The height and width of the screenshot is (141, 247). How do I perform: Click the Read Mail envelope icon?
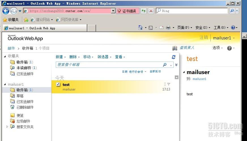(161, 28)
